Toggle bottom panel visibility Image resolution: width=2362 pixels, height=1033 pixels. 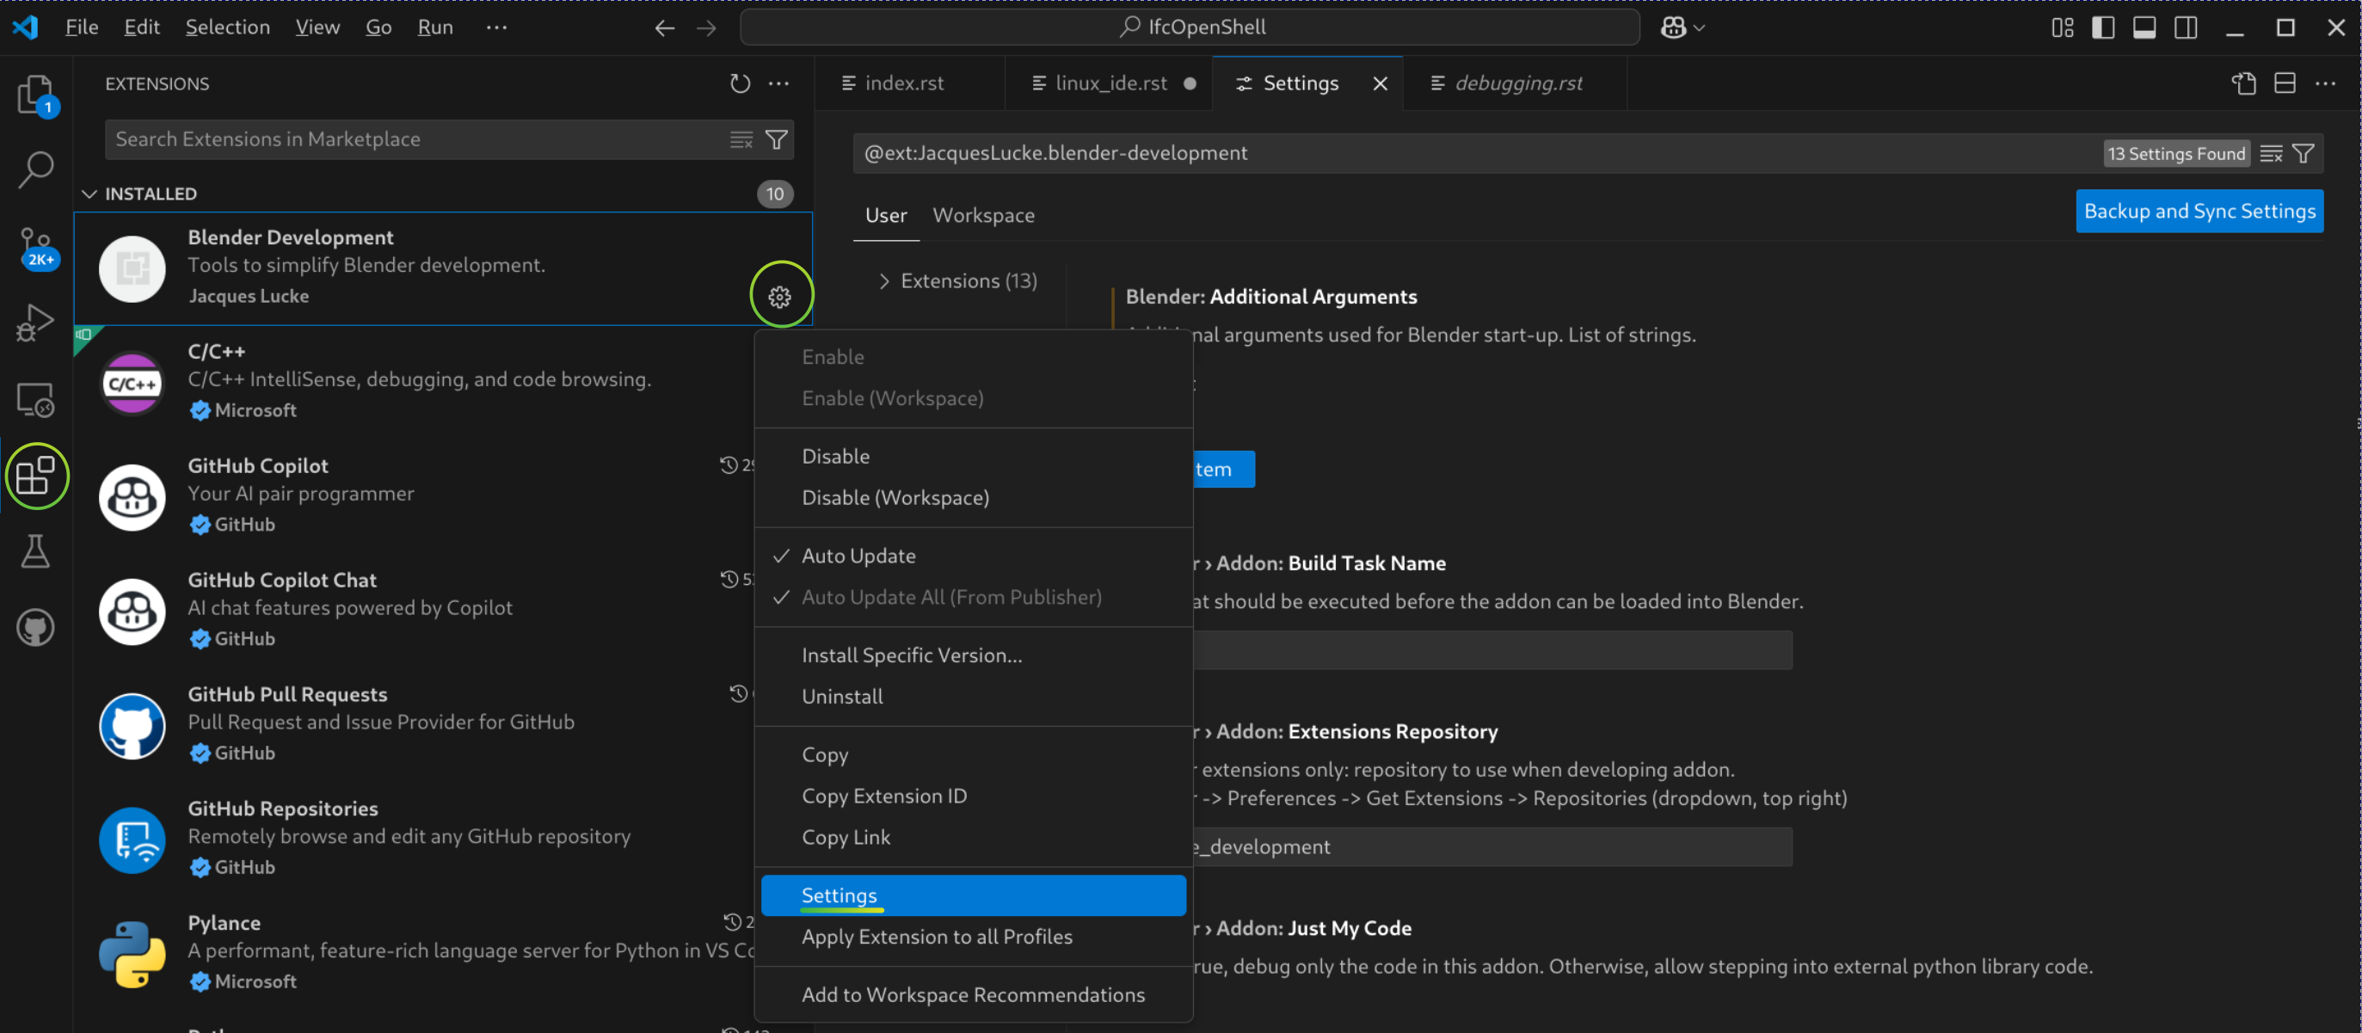2144,28
